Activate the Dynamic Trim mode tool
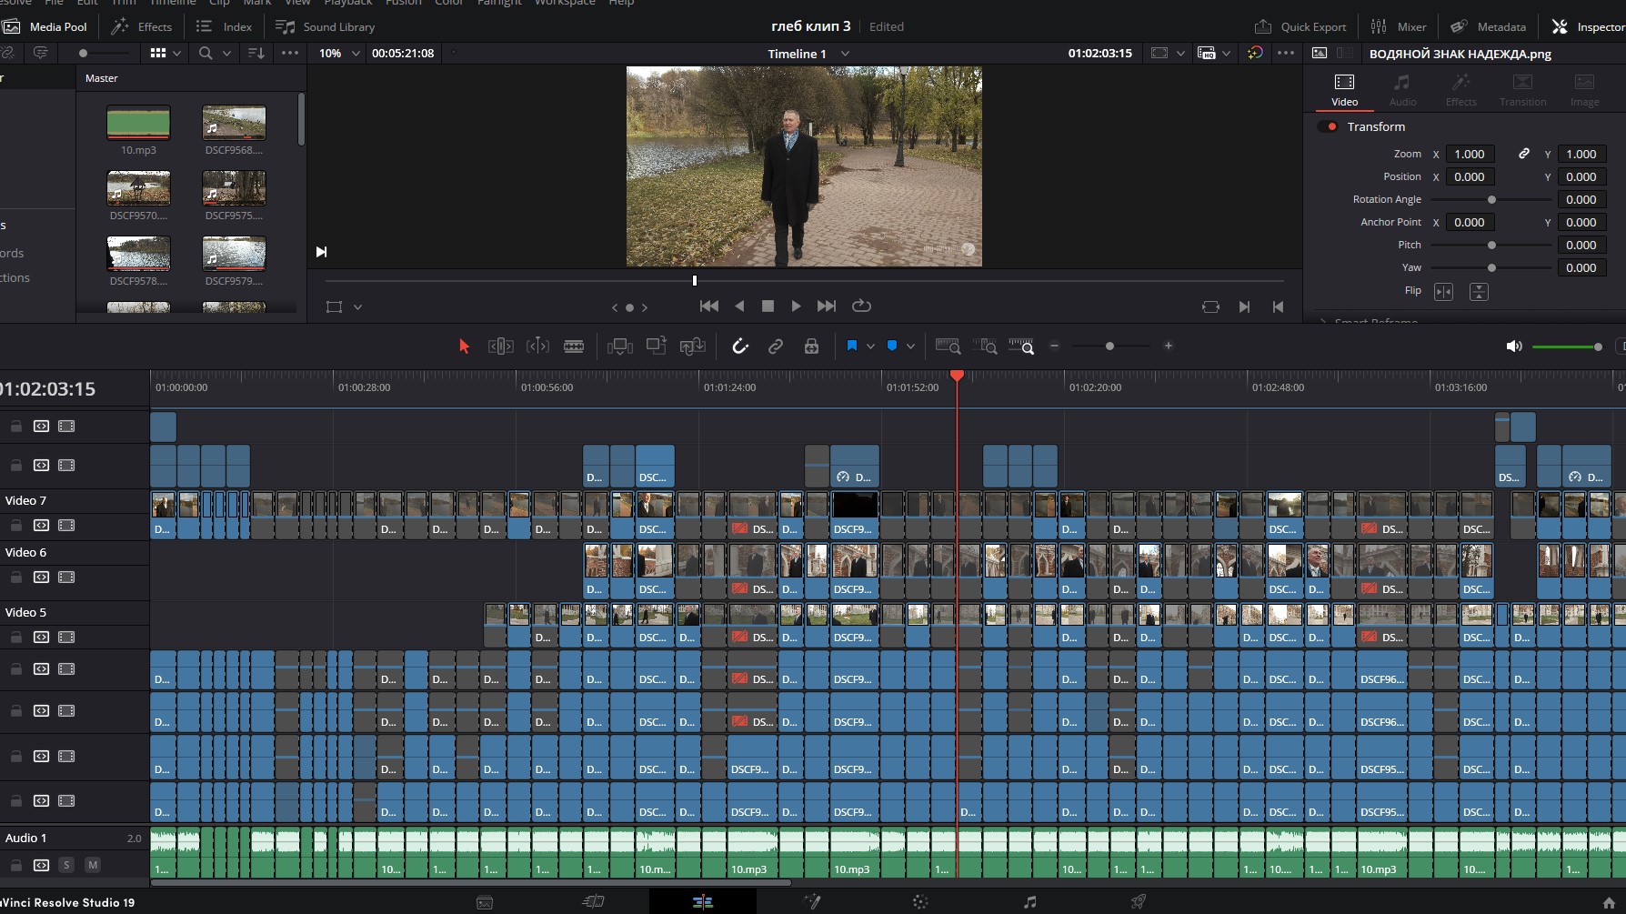Viewport: 1626px width, 914px height. pyautogui.click(x=537, y=346)
